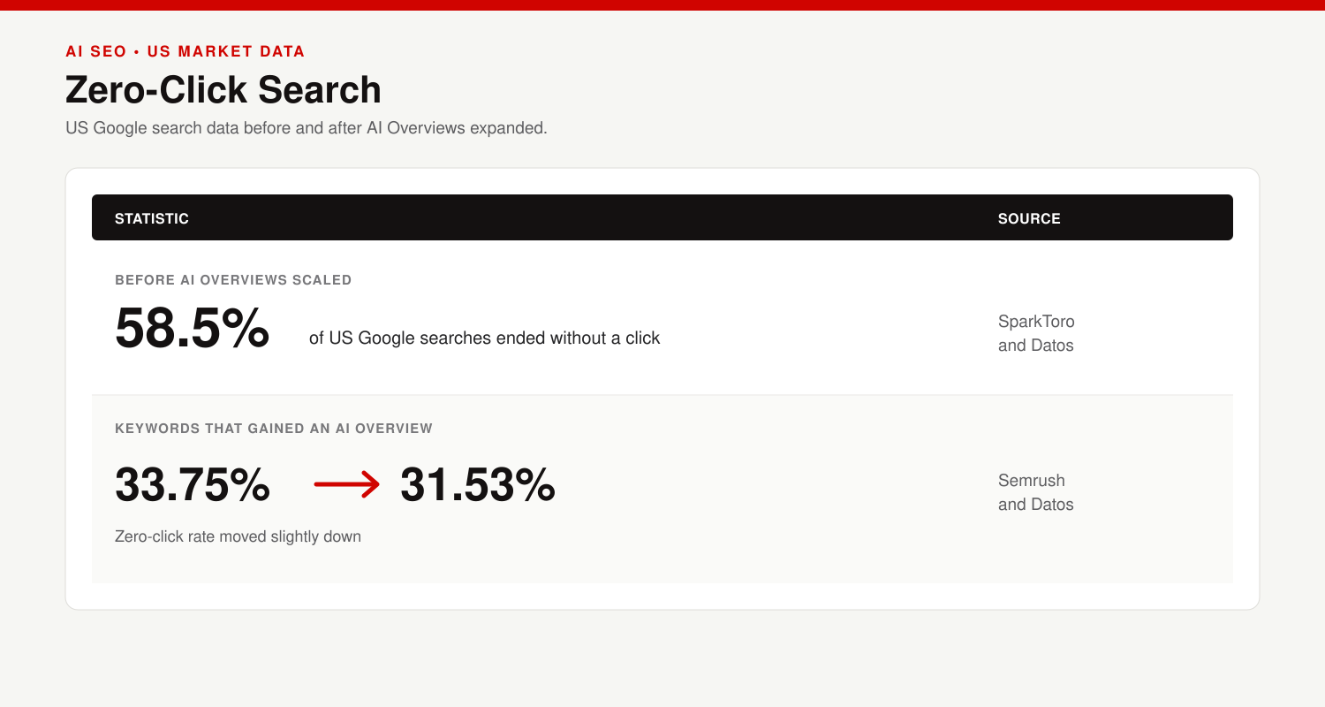Image resolution: width=1325 pixels, height=707 pixels.
Task: Click the red top banner bar
Action: pos(662,5)
